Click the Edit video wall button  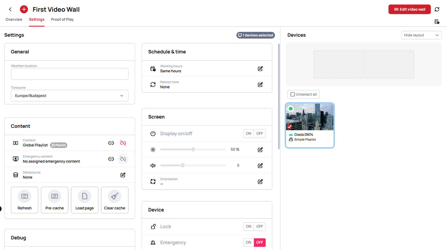pyautogui.click(x=409, y=9)
